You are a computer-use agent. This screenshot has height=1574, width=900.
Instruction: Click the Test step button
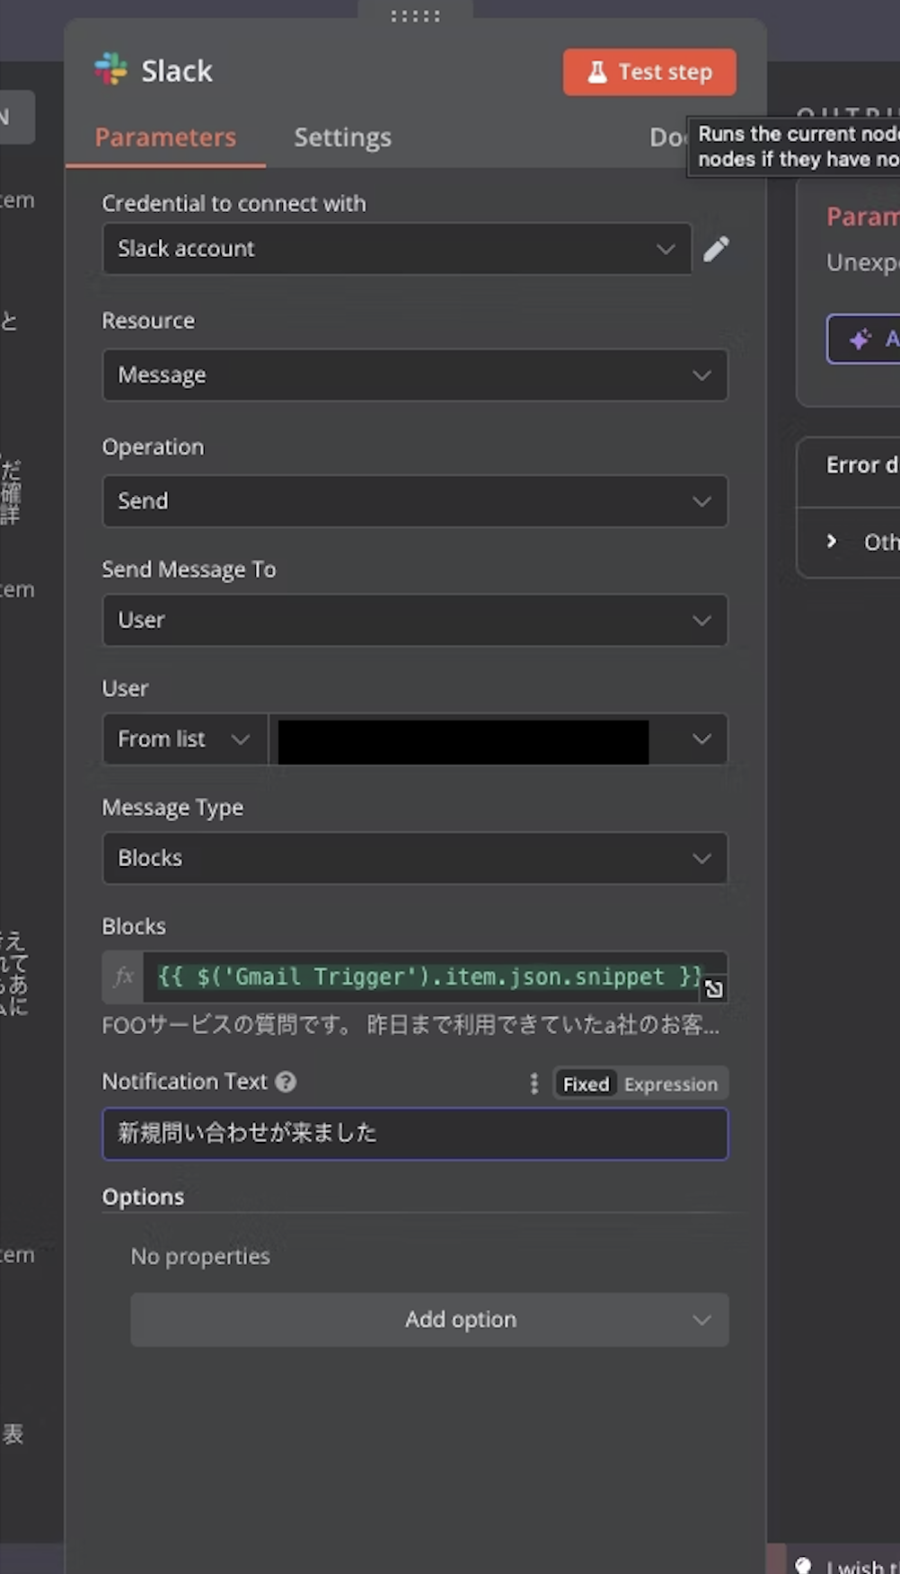[x=649, y=72]
